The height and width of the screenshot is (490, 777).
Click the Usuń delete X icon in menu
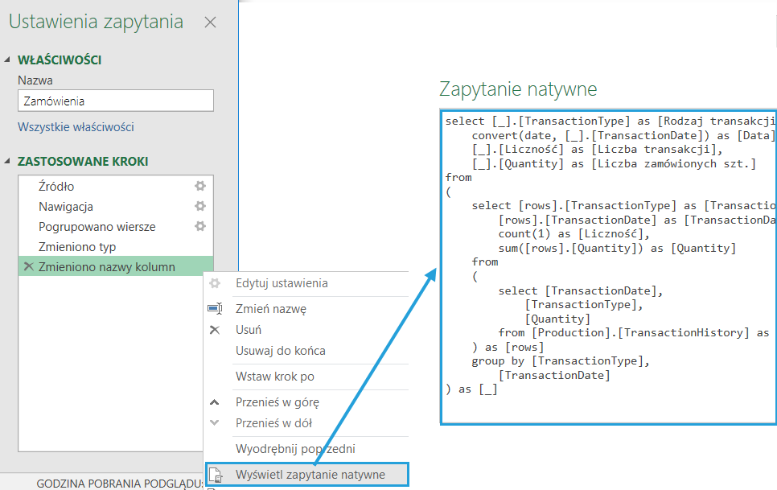coord(215,330)
